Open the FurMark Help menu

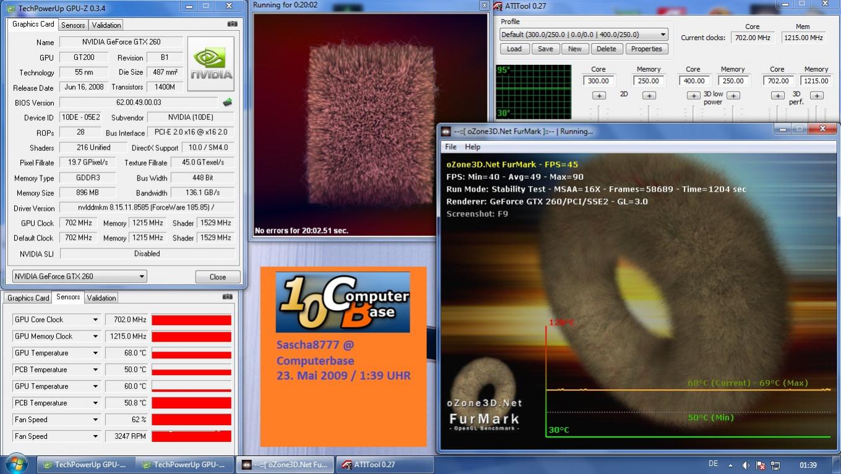(473, 147)
